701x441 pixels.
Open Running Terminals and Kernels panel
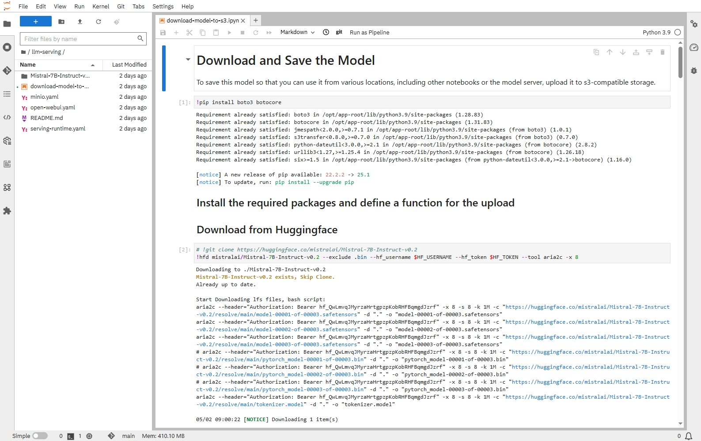[7, 47]
